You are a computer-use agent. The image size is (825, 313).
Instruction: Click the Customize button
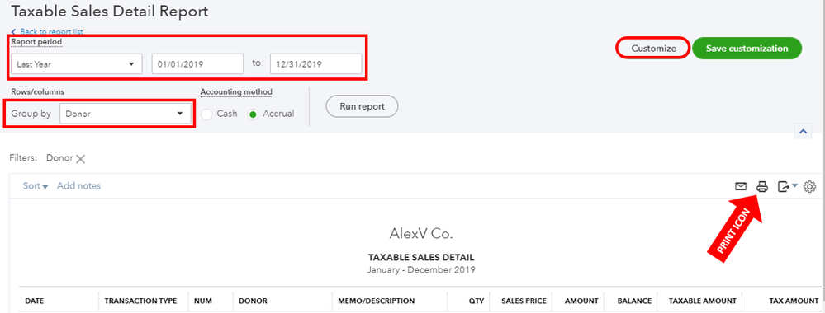pyautogui.click(x=653, y=48)
